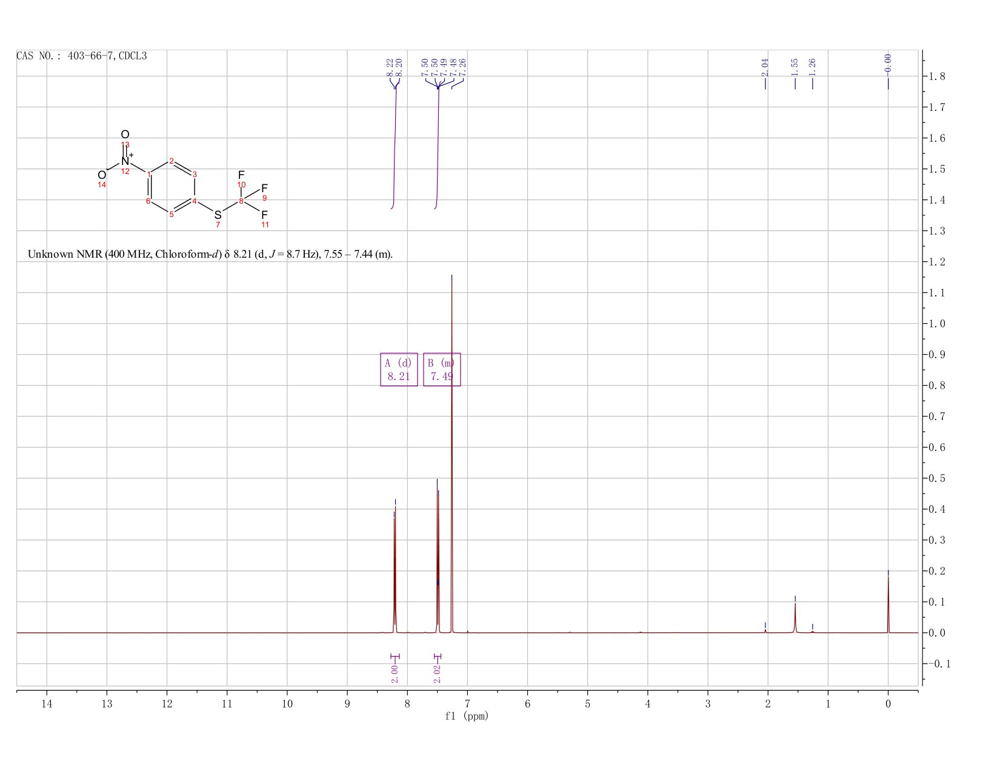Select fluorine atom labeled 10

[241, 175]
